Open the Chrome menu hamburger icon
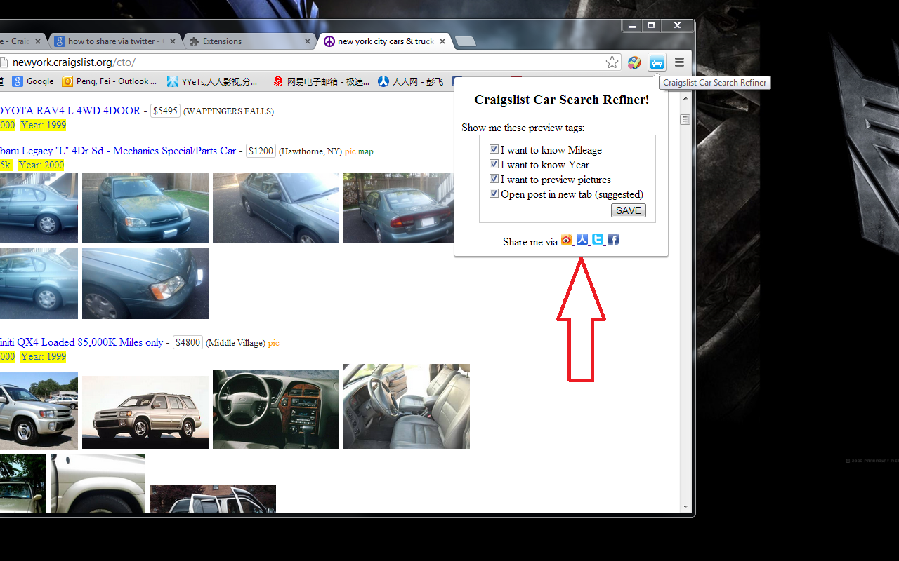The height and width of the screenshot is (561, 899). [679, 62]
